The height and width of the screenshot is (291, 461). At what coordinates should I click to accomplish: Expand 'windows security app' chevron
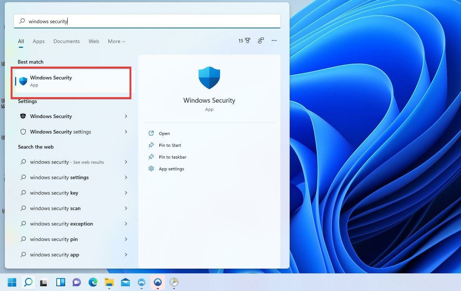[x=126, y=255]
